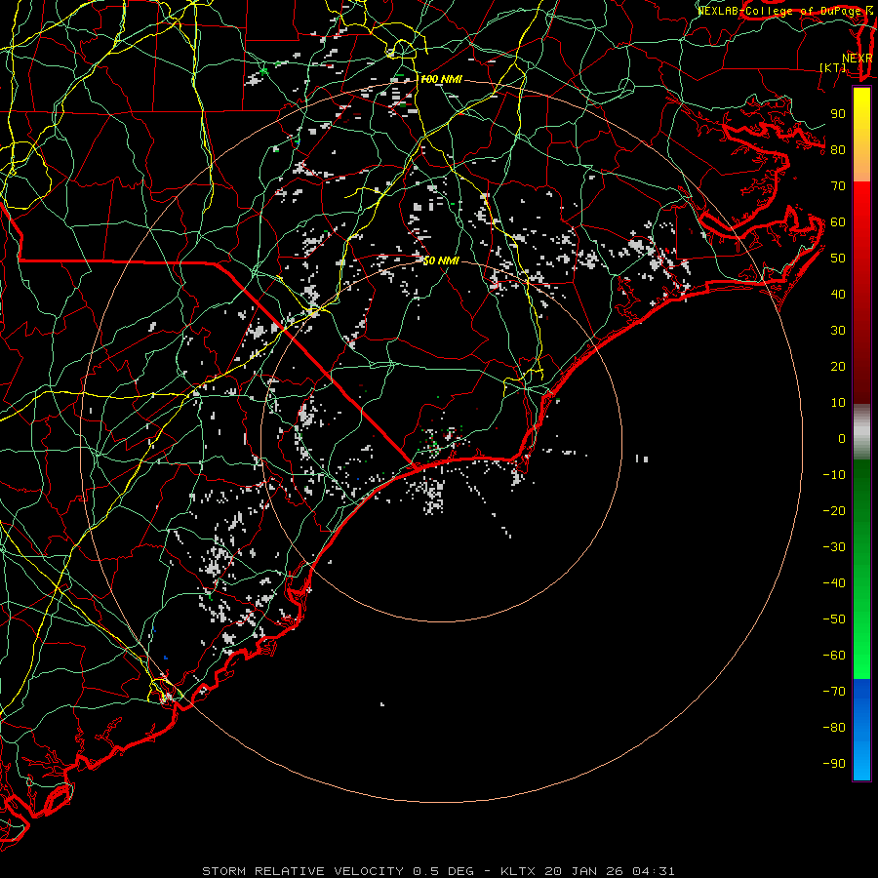Click the -10 knot scale label

[x=834, y=475]
